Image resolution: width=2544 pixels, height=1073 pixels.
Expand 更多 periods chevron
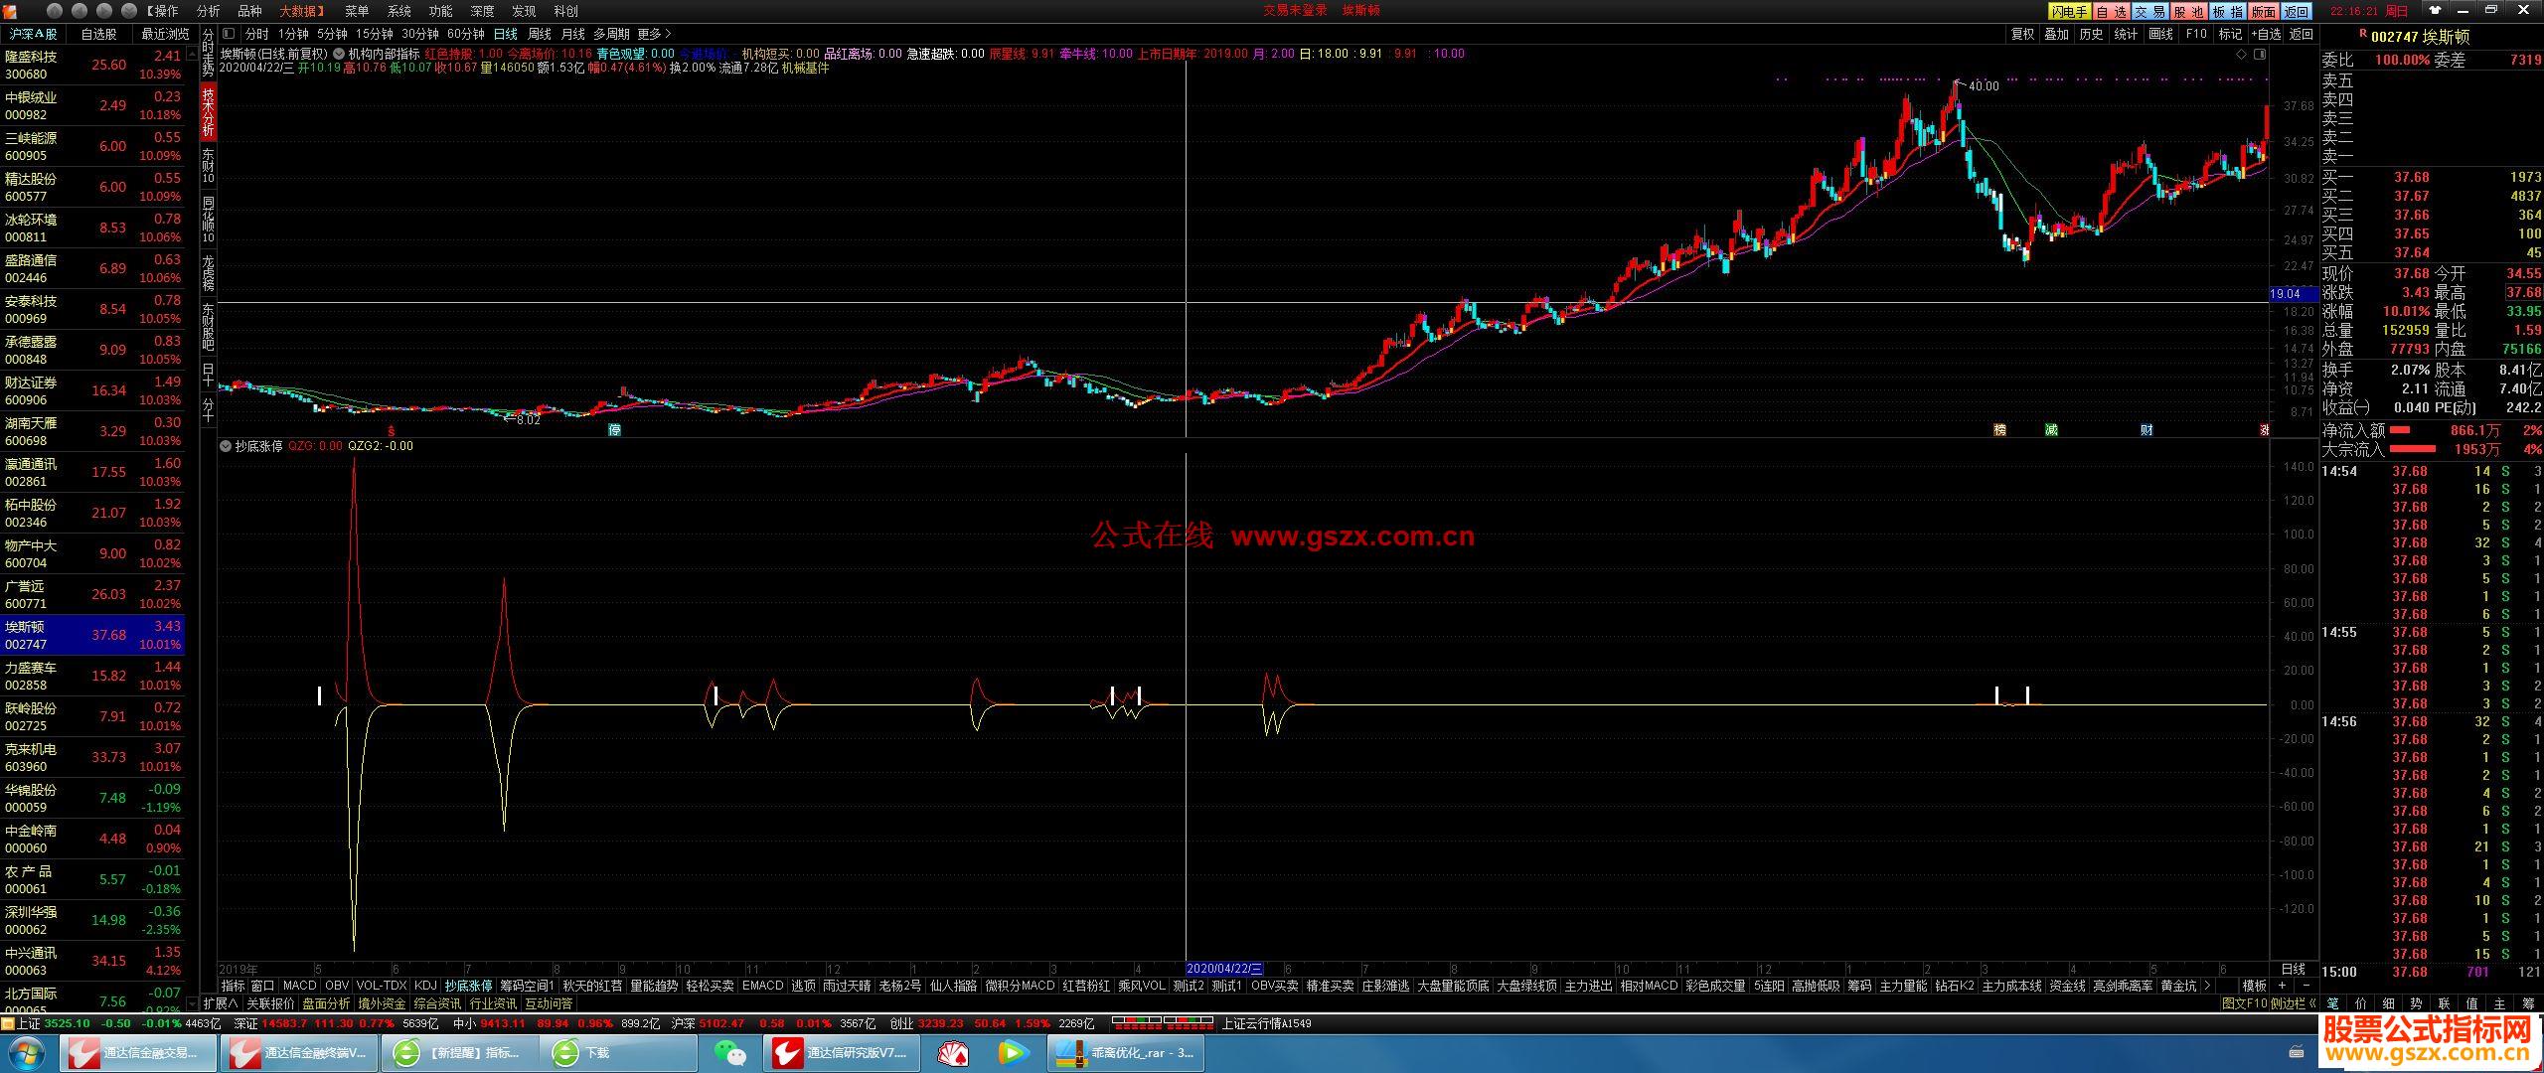point(654,34)
